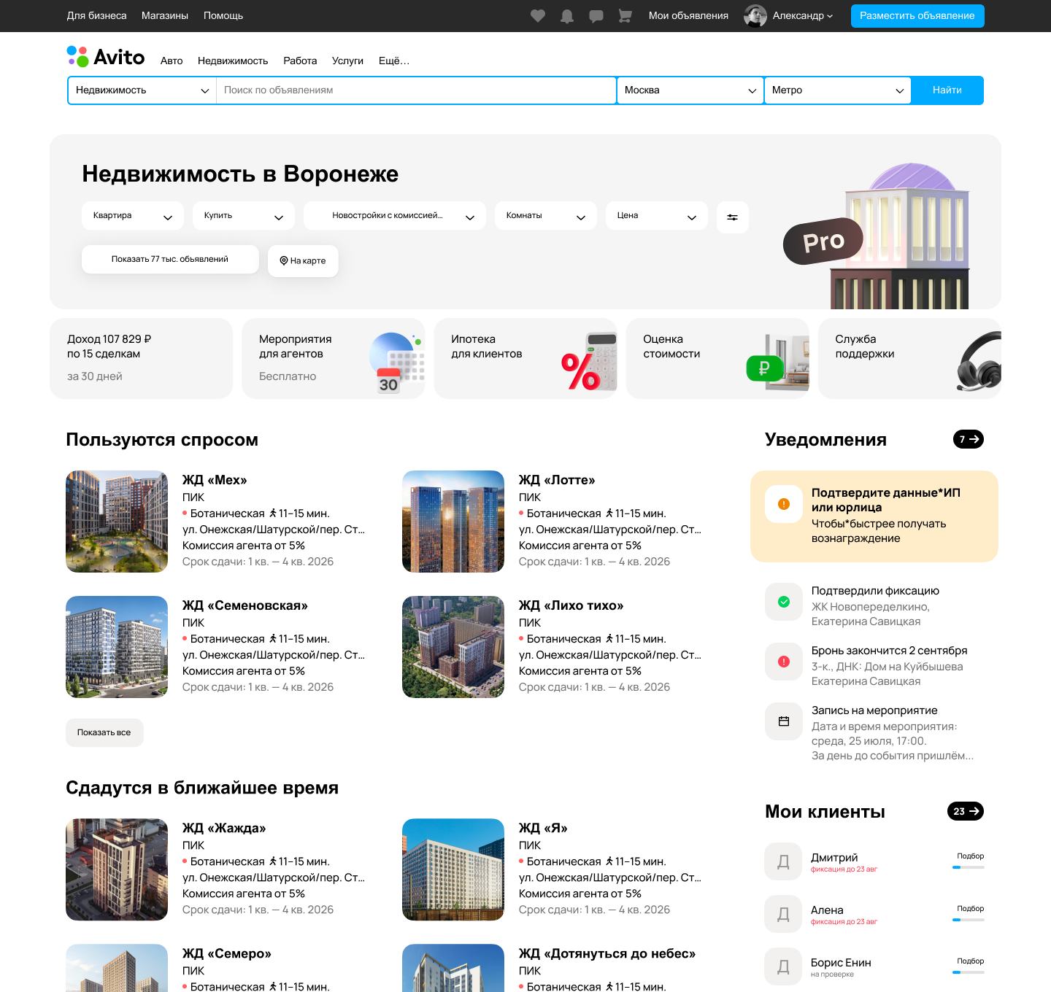Select the Работа navigation menu item
1051x992 pixels.
coord(300,61)
